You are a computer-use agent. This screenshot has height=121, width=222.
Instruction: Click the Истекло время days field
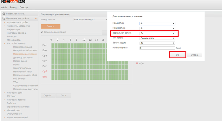[157, 48]
